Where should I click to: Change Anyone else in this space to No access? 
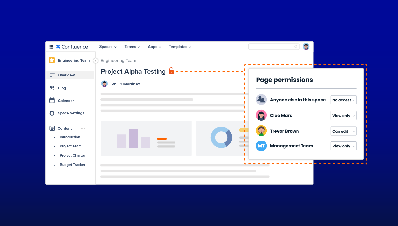coord(343,100)
